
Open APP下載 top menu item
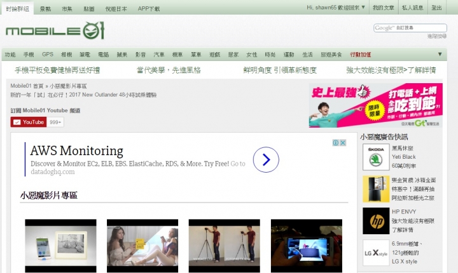coord(149,9)
